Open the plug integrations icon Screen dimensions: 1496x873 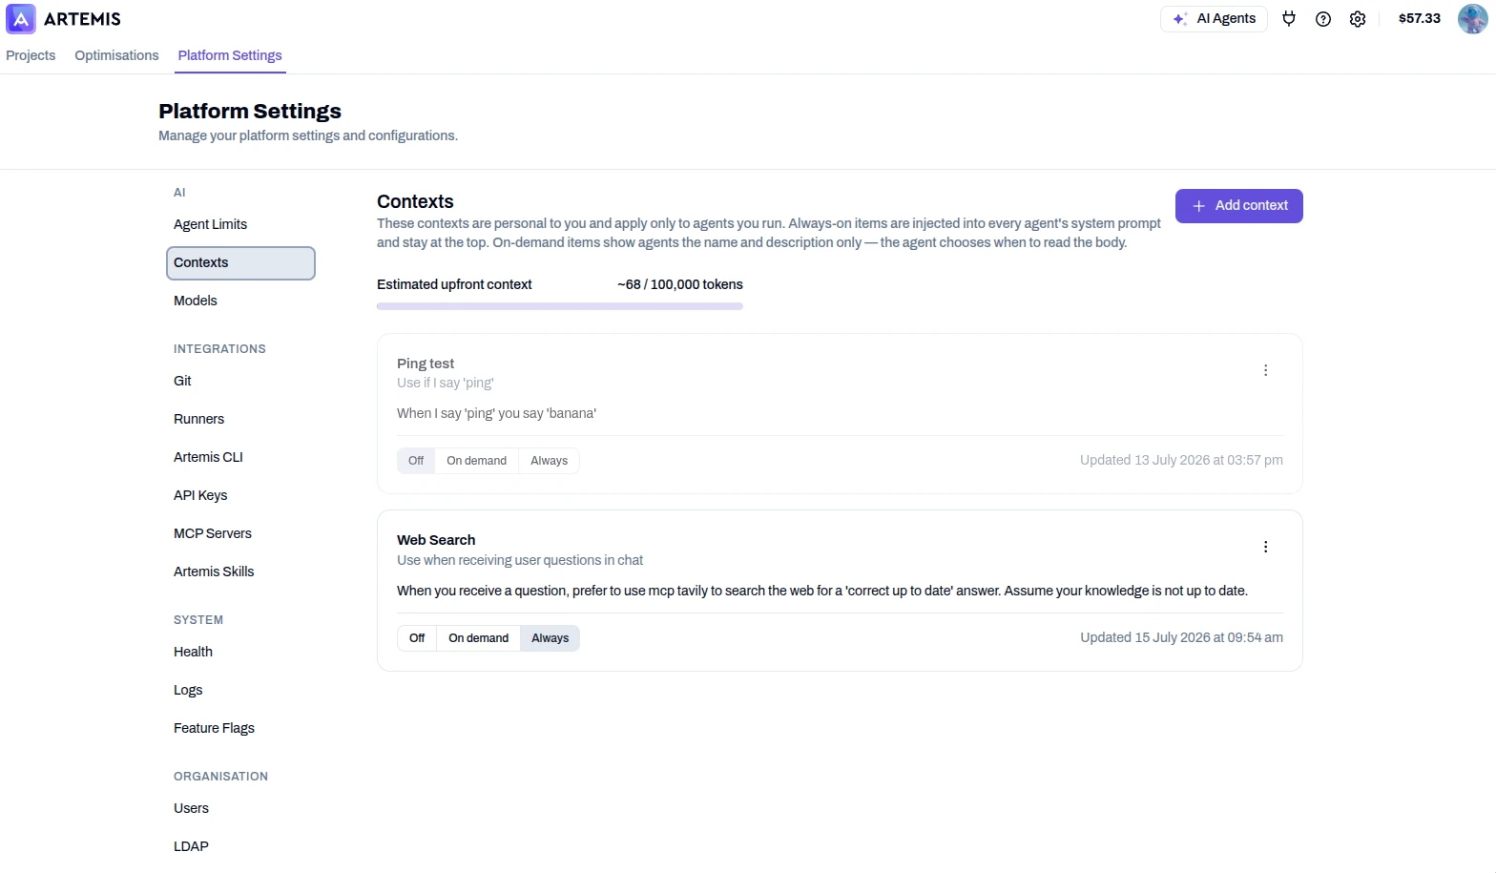(x=1289, y=19)
